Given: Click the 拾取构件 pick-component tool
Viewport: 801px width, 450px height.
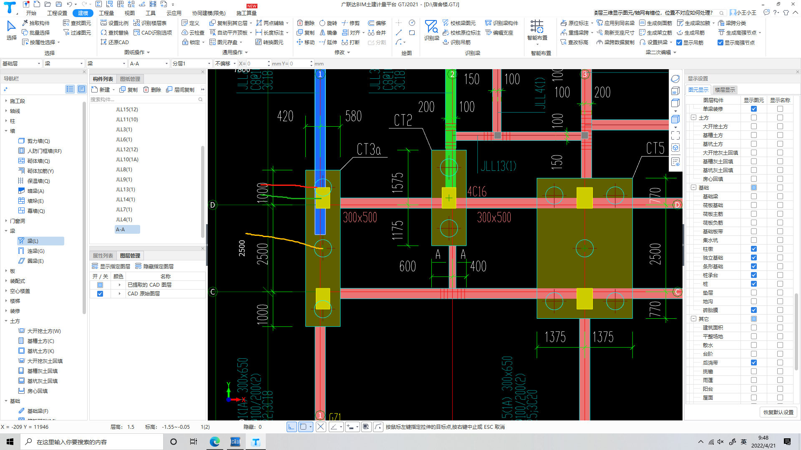Looking at the screenshot, I should (36, 23).
